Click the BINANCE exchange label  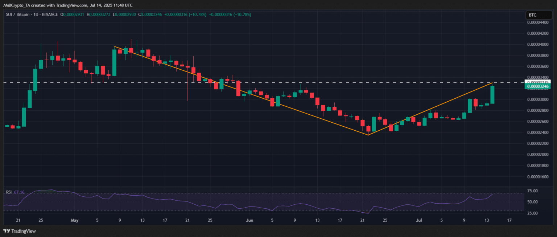point(50,14)
